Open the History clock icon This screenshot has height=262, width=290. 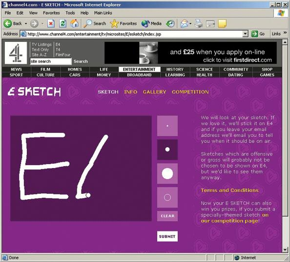coord(170,23)
